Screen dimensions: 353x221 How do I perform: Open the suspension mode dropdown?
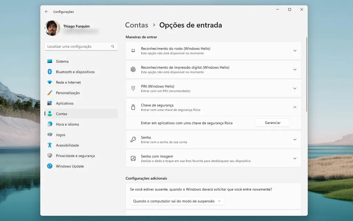click(176, 201)
